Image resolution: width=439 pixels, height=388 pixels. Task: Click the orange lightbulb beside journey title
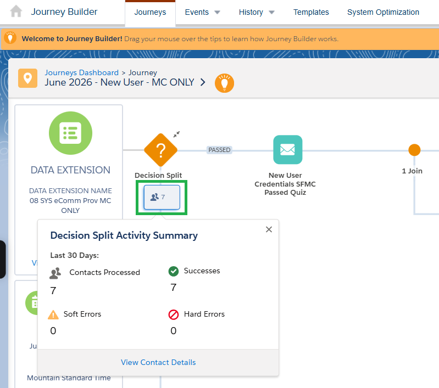click(224, 83)
